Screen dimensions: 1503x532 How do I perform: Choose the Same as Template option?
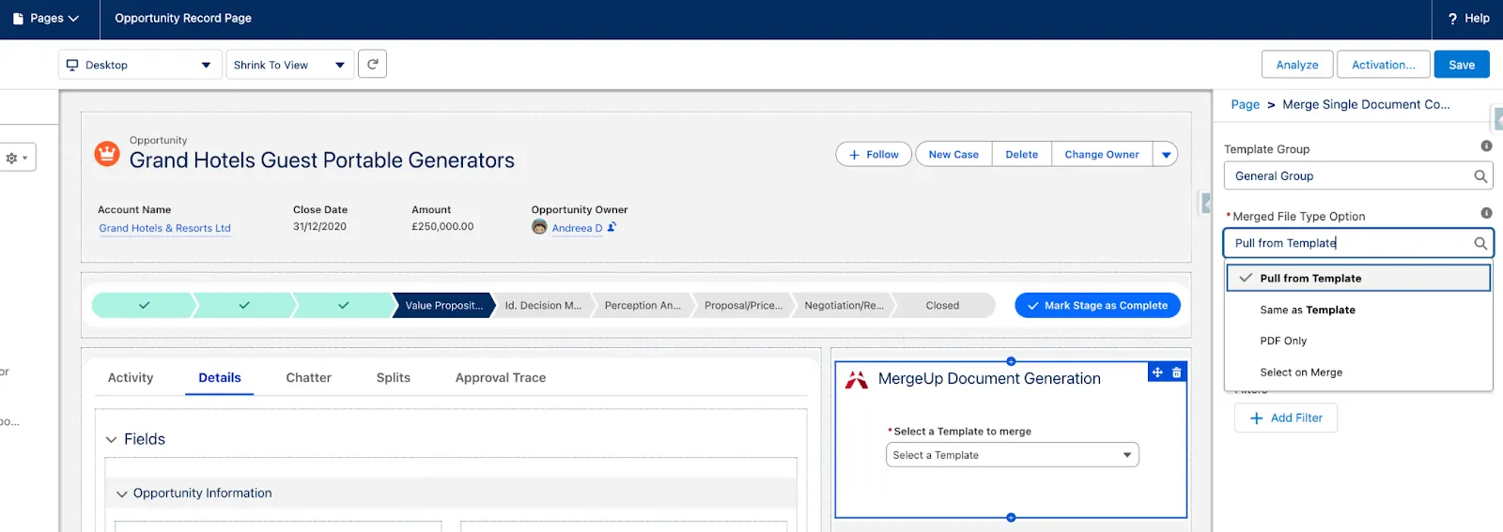(x=1307, y=310)
